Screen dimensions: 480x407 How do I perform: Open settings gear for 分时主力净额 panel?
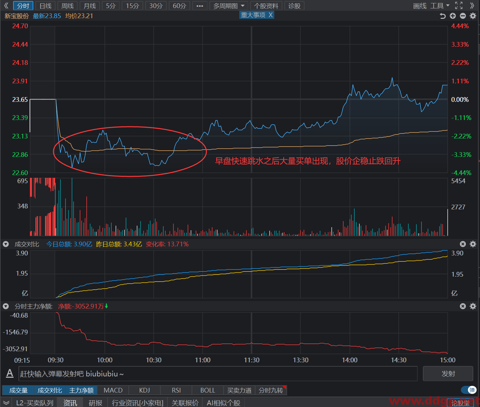coord(473,306)
